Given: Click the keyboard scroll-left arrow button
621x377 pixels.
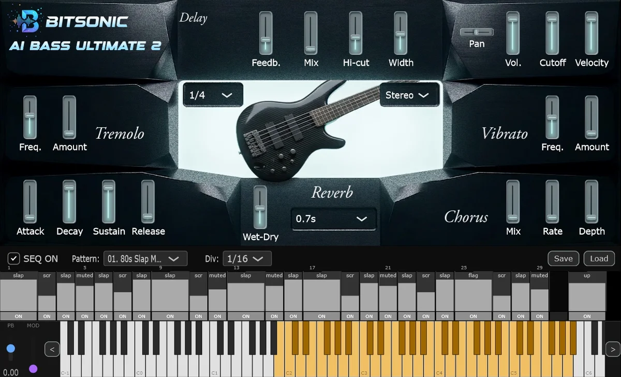Looking at the screenshot, I should pos(52,350).
